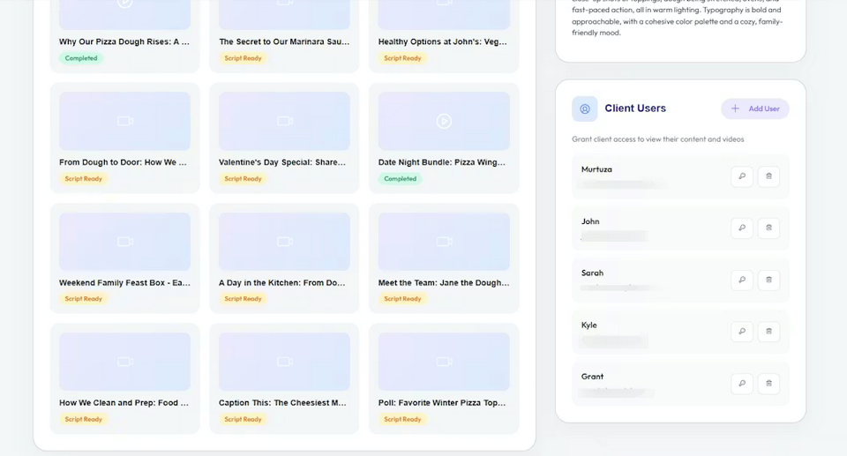Click Script Ready badge under Healthy Options
The height and width of the screenshot is (456, 847).
point(402,58)
